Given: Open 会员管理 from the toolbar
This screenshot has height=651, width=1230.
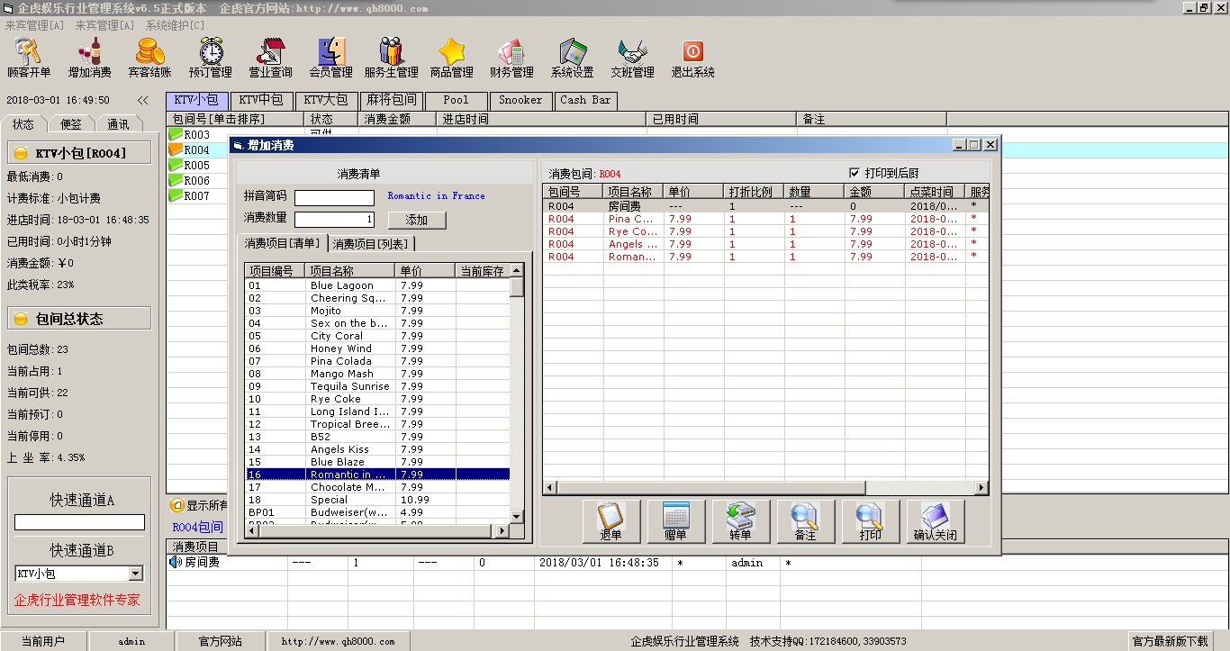Looking at the screenshot, I should click(x=331, y=58).
